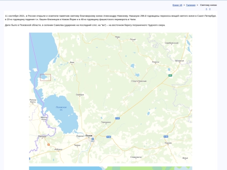Click the Вязье label at map bottom right

[185, 158]
